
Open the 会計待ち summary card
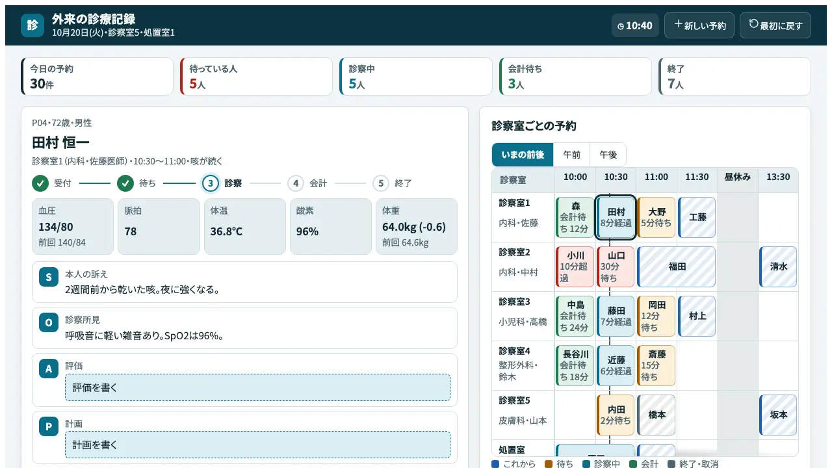tap(575, 77)
